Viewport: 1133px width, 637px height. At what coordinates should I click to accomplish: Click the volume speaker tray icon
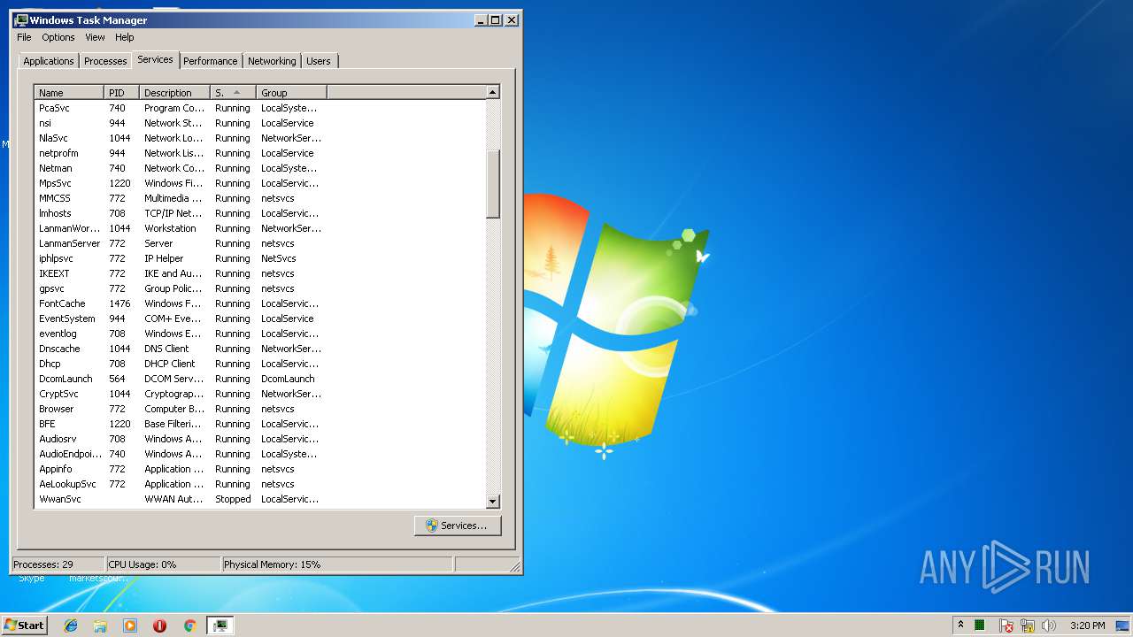click(x=1049, y=625)
